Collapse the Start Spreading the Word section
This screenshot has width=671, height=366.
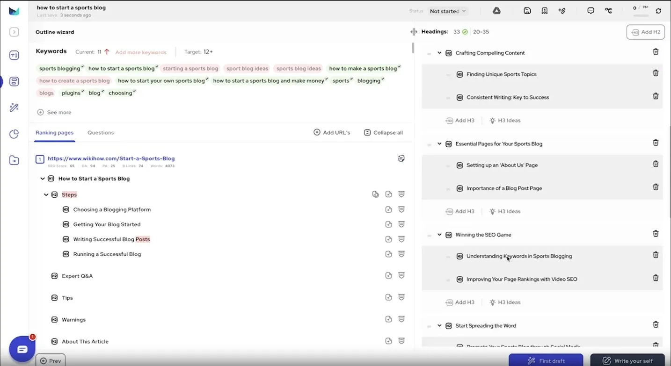pyautogui.click(x=439, y=326)
